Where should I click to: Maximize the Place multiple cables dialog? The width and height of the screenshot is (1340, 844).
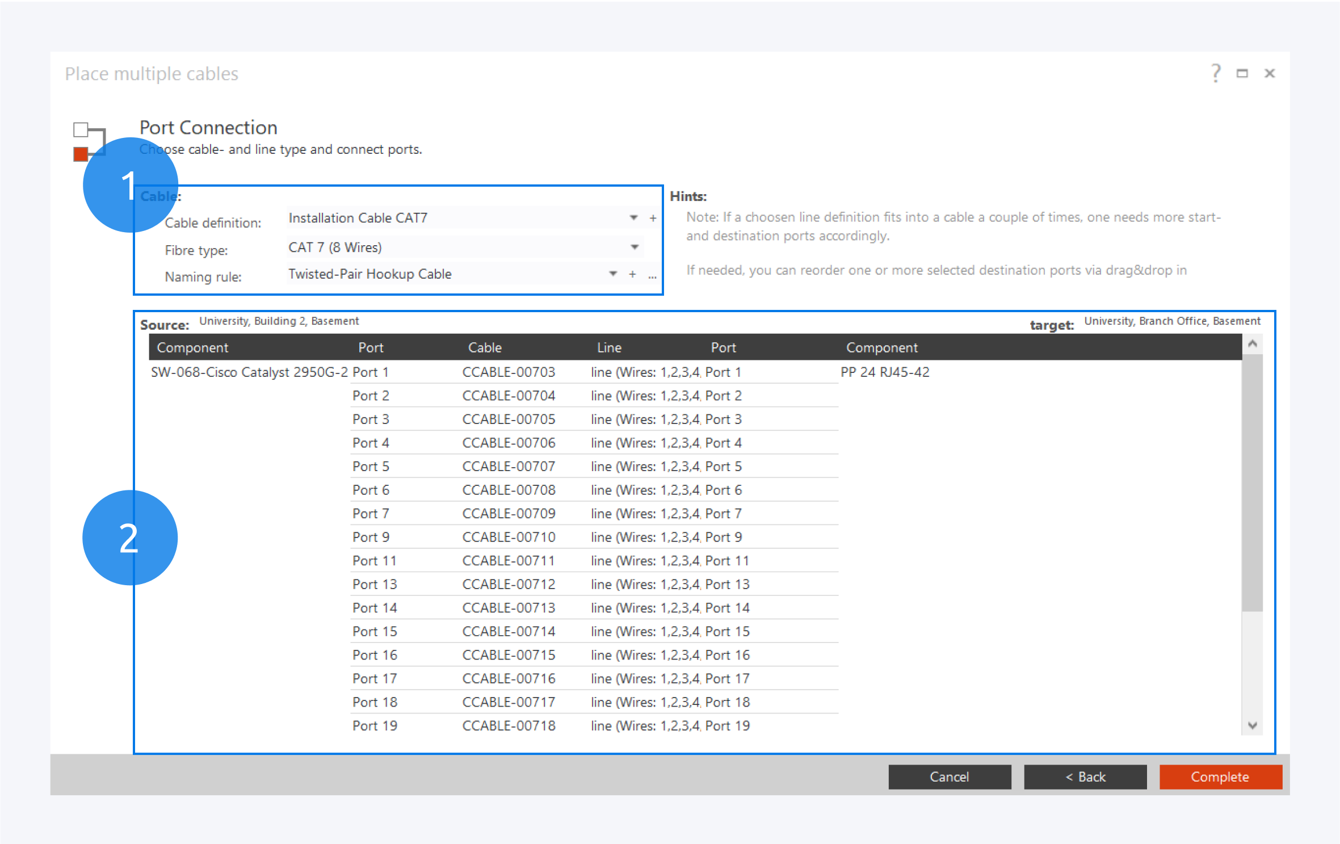coord(1242,73)
